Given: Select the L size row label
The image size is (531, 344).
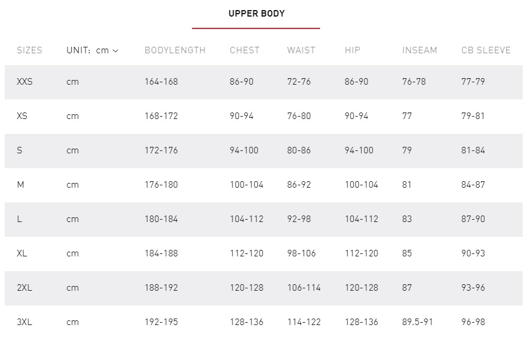Looking at the screenshot, I should [20, 219].
